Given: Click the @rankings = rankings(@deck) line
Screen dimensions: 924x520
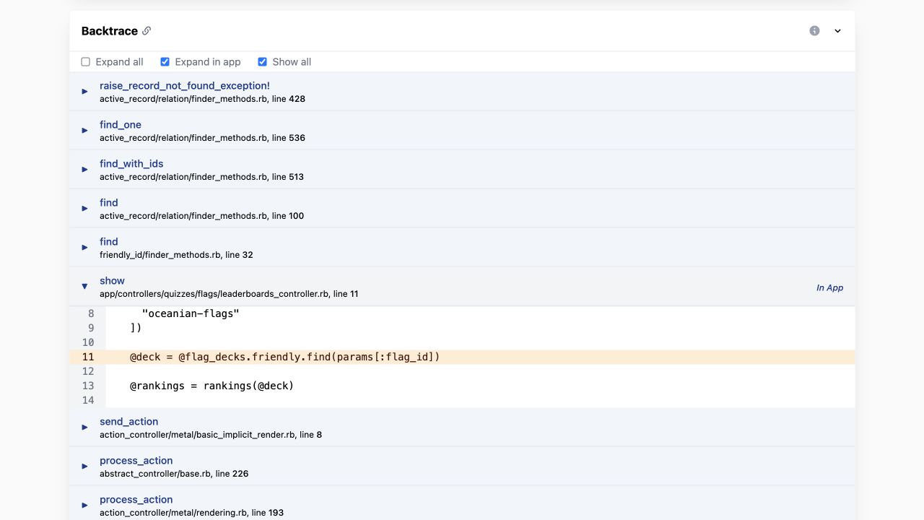Looking at the screenshot, I should 212,386.
